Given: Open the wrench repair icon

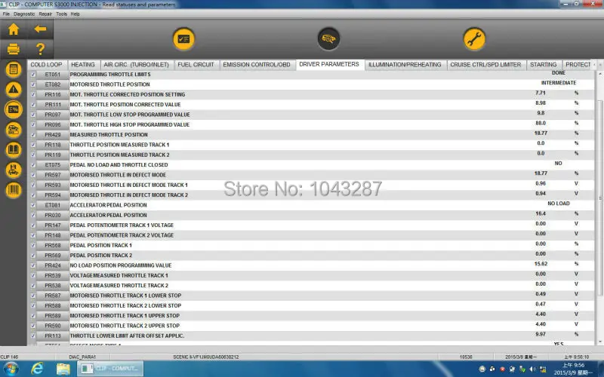Looking at the screenshot, I should [474, 39].
